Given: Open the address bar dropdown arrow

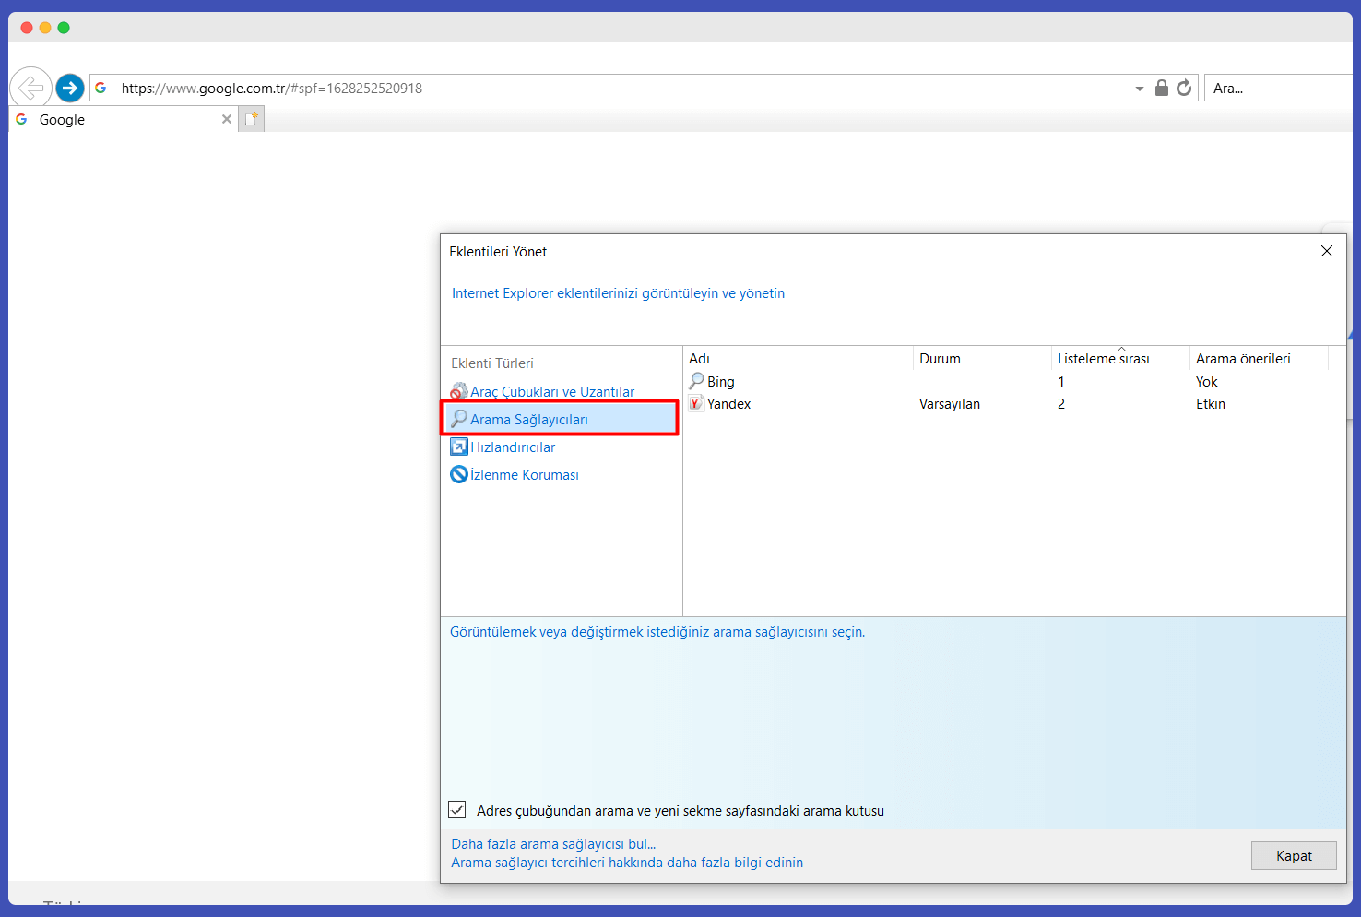Looking at the screenshot, I should [1140, 89].
